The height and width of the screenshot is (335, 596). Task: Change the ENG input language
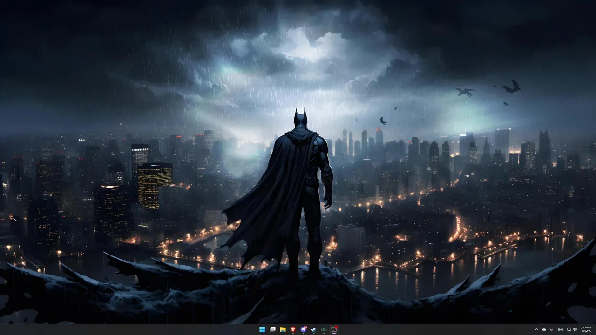click(x=560, y=329)
